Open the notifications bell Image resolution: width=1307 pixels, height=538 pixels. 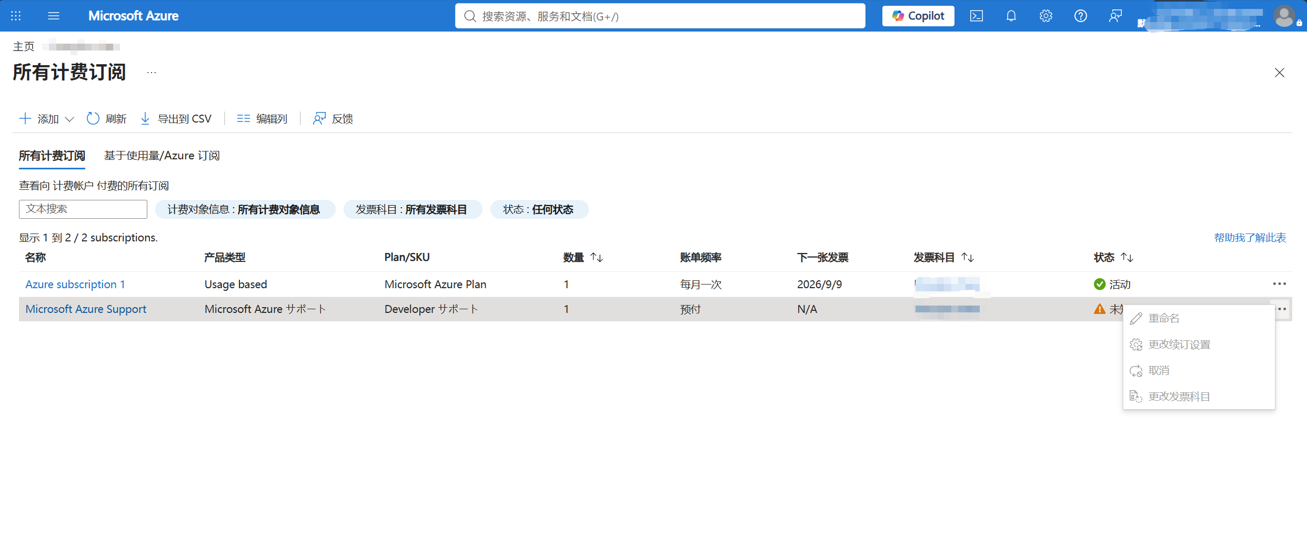coord(1011,16)
